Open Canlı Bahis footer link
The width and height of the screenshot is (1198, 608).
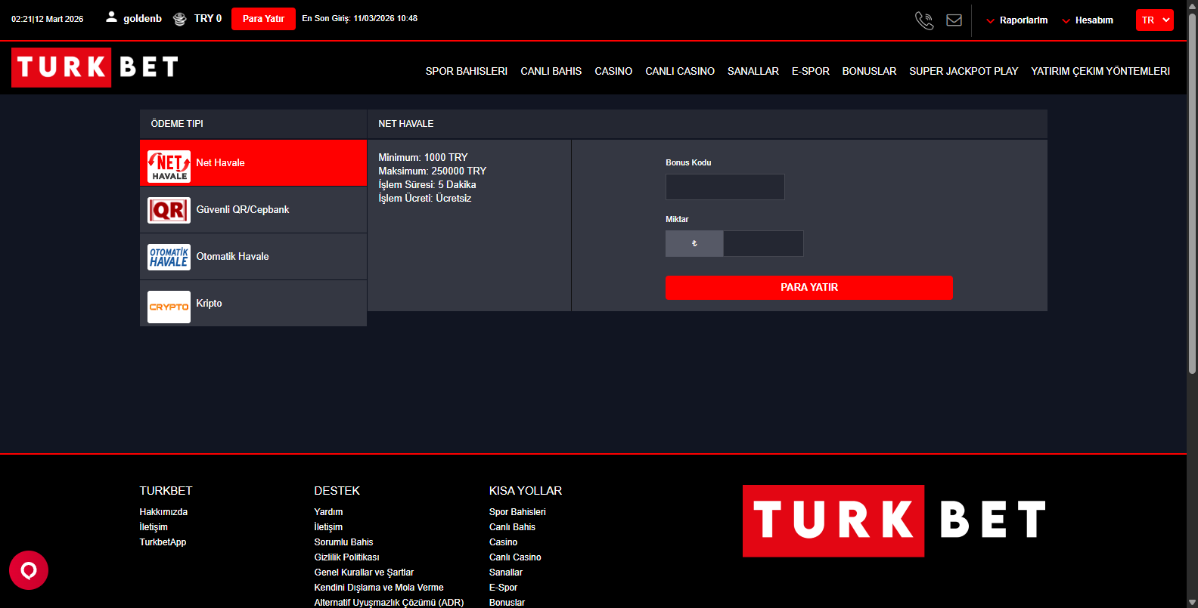(x=512, y=527)
